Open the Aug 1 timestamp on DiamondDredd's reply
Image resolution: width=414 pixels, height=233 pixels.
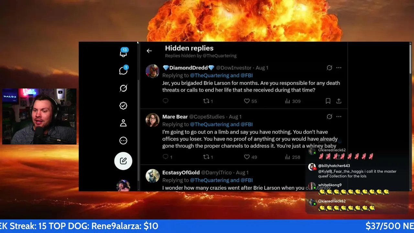pos(262,68)
